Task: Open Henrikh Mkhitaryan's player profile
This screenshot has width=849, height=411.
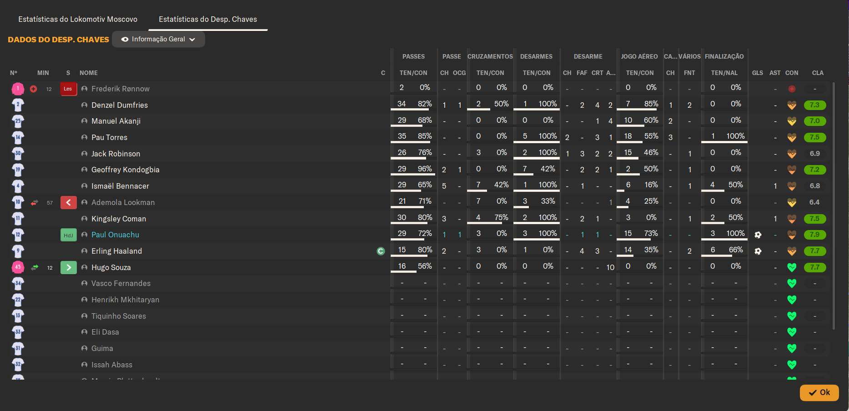Action: coord(125,300)
